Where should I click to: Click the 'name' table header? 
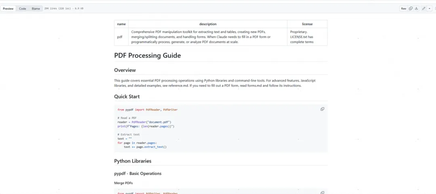click(121, 24)
